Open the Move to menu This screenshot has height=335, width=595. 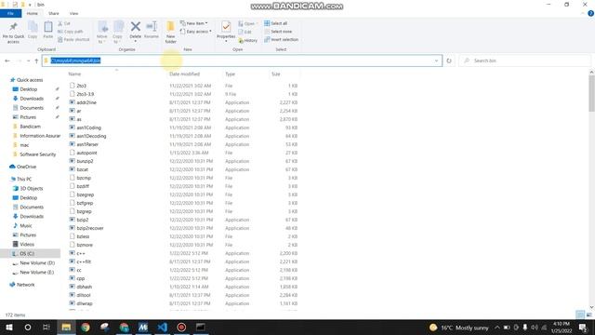102,33
